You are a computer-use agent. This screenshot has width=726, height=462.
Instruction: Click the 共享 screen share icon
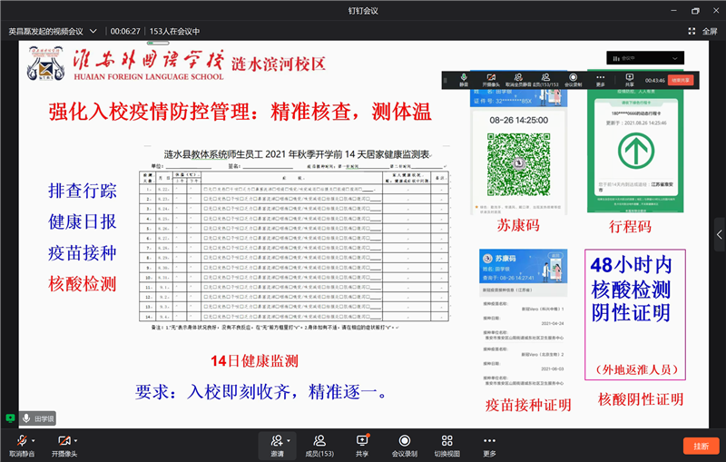362,440
